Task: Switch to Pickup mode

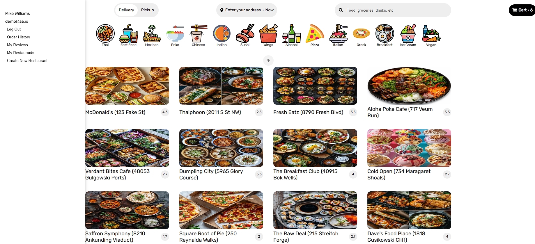Action: tap(148, 10)
